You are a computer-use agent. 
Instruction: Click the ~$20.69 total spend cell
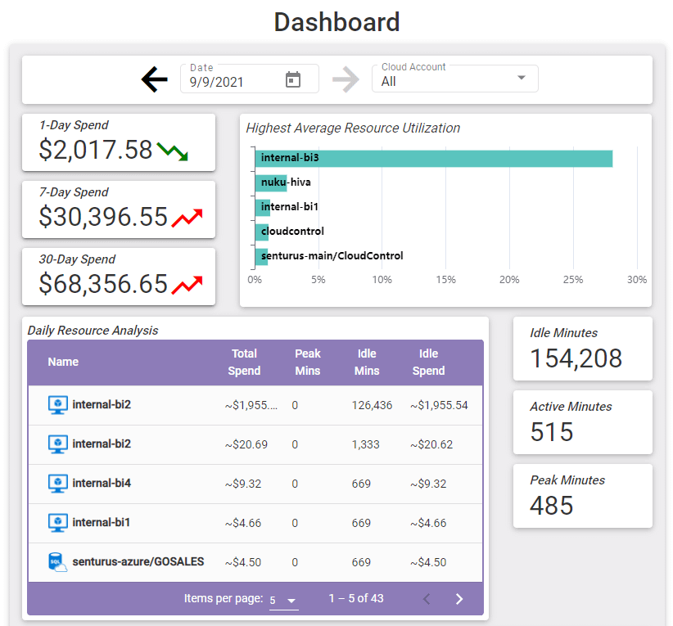pos(246,444)
